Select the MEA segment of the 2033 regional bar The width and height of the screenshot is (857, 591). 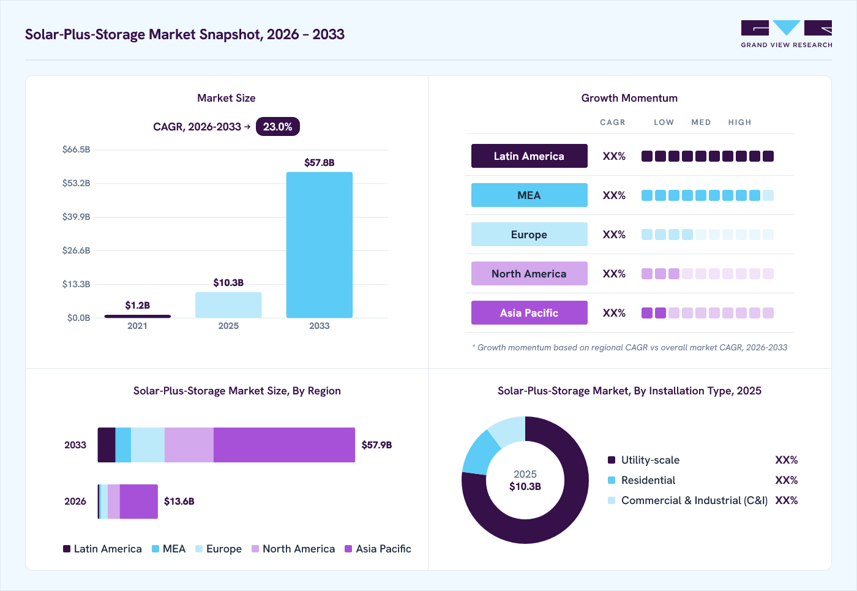(x=123, y=445)
